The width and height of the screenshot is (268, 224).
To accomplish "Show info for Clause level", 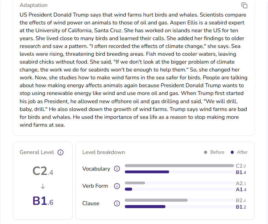I will (117, 203).
